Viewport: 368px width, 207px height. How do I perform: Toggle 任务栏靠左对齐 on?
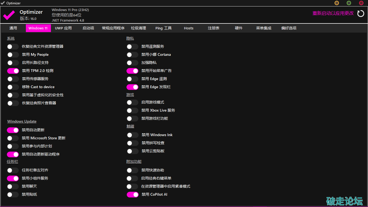(13, 170)
